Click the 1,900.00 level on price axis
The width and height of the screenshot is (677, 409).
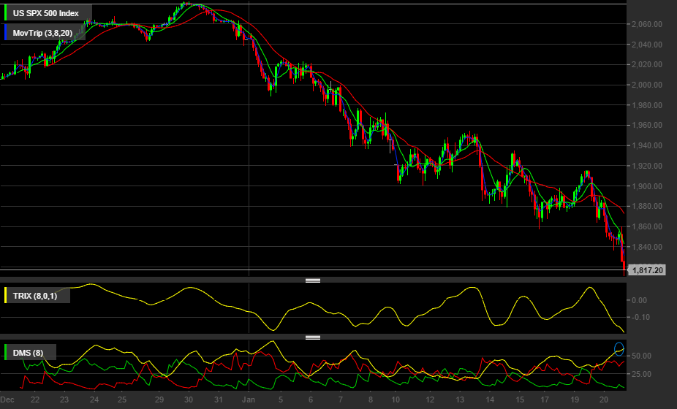click(646, 186)
